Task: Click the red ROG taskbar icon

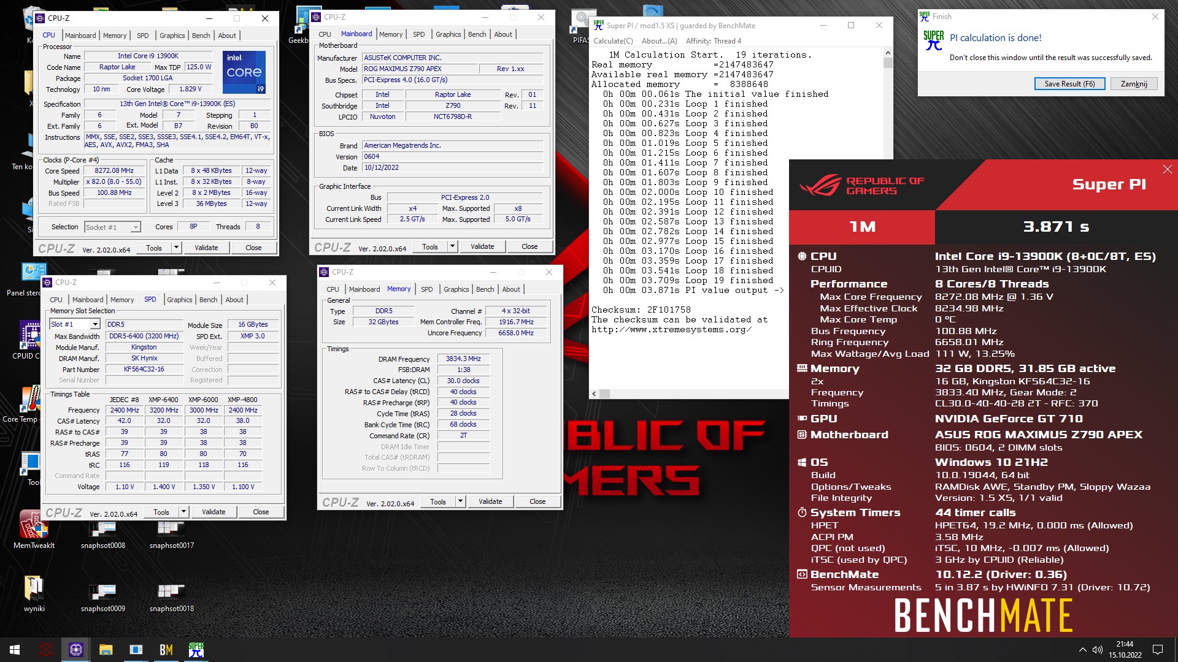Action: point(46,650)
